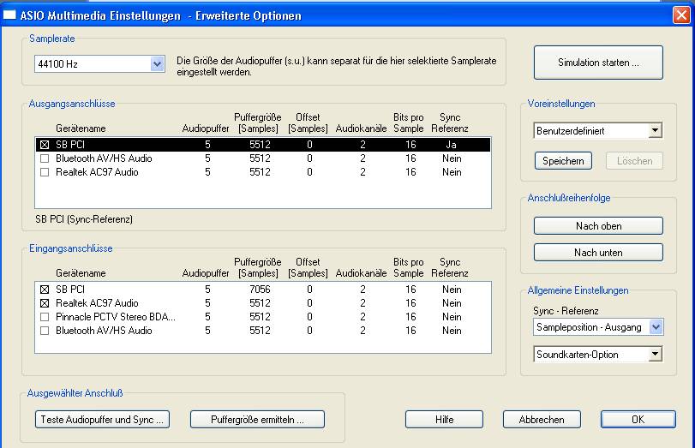Viewport: 695px width, 448px height.
Task: Uncheck SB PCI output device checkbox
Action: [x=45, y=145]
